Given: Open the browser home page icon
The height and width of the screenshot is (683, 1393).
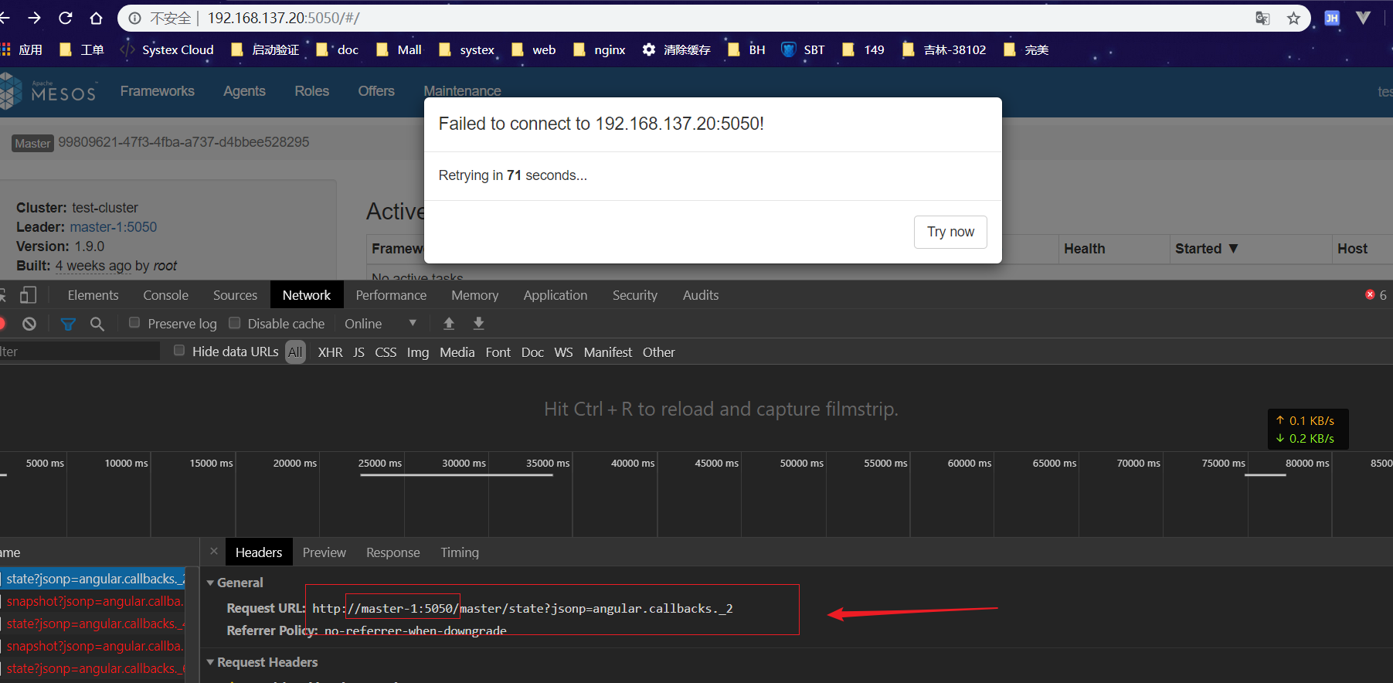Looking at the screenshot, I should pos(96,18).
